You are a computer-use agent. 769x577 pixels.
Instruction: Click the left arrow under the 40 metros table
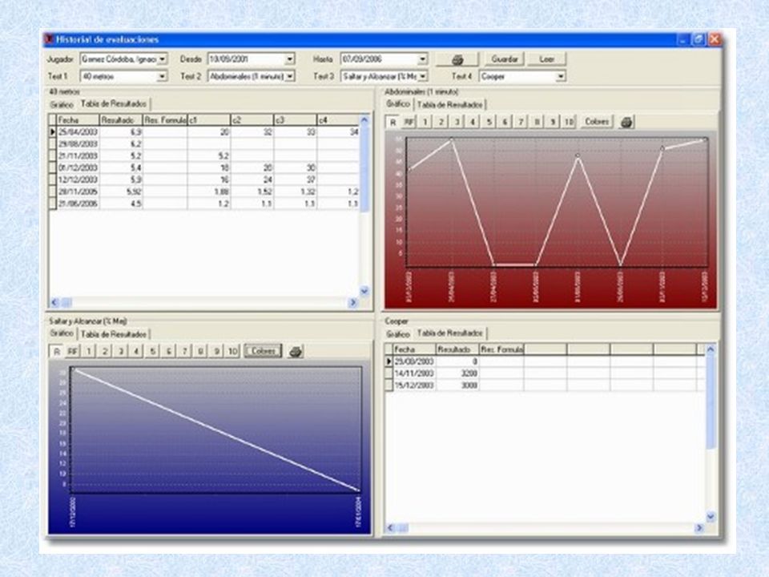click(54, 302)
